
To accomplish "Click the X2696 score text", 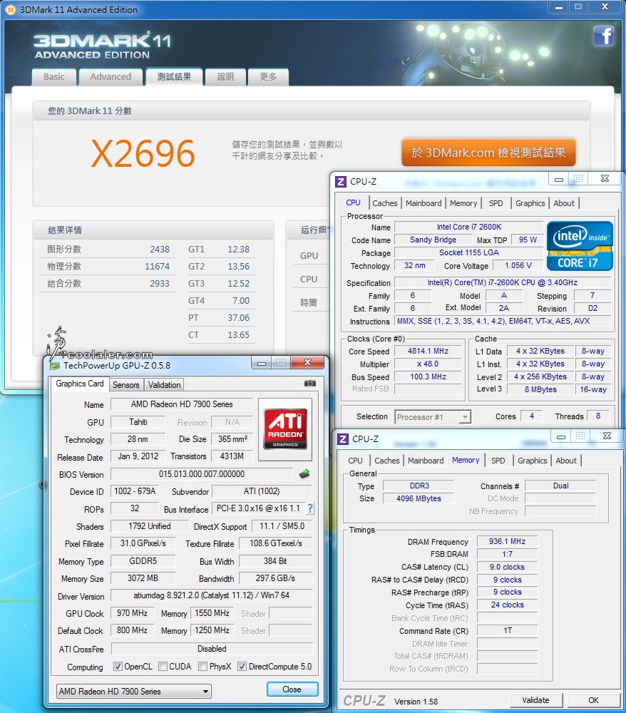I will 143,153.
